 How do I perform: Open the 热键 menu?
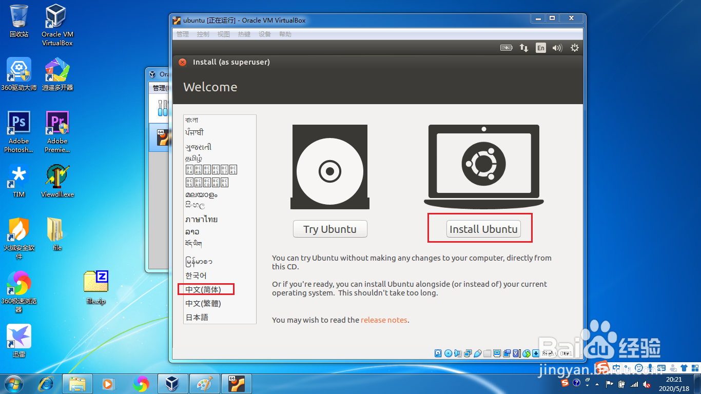pos(244,34)
